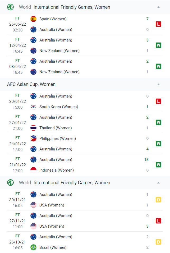The width and height of the screenshot is (170, 253).
Task: Click the Brazil flag icon
Action: pyautogui.click(x=33, y=247)
